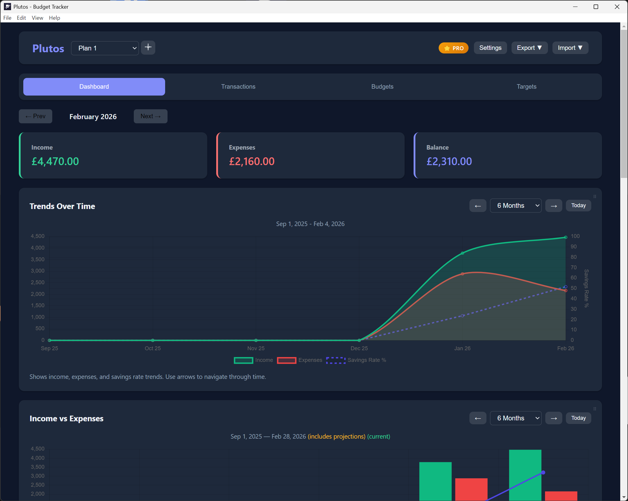Image resolution: width=628 pixels, height=501 pixels.
Task: Click the crosshair icon beside the Plan 1 selector
Action: pyautogui.click(x=148, y=48)
